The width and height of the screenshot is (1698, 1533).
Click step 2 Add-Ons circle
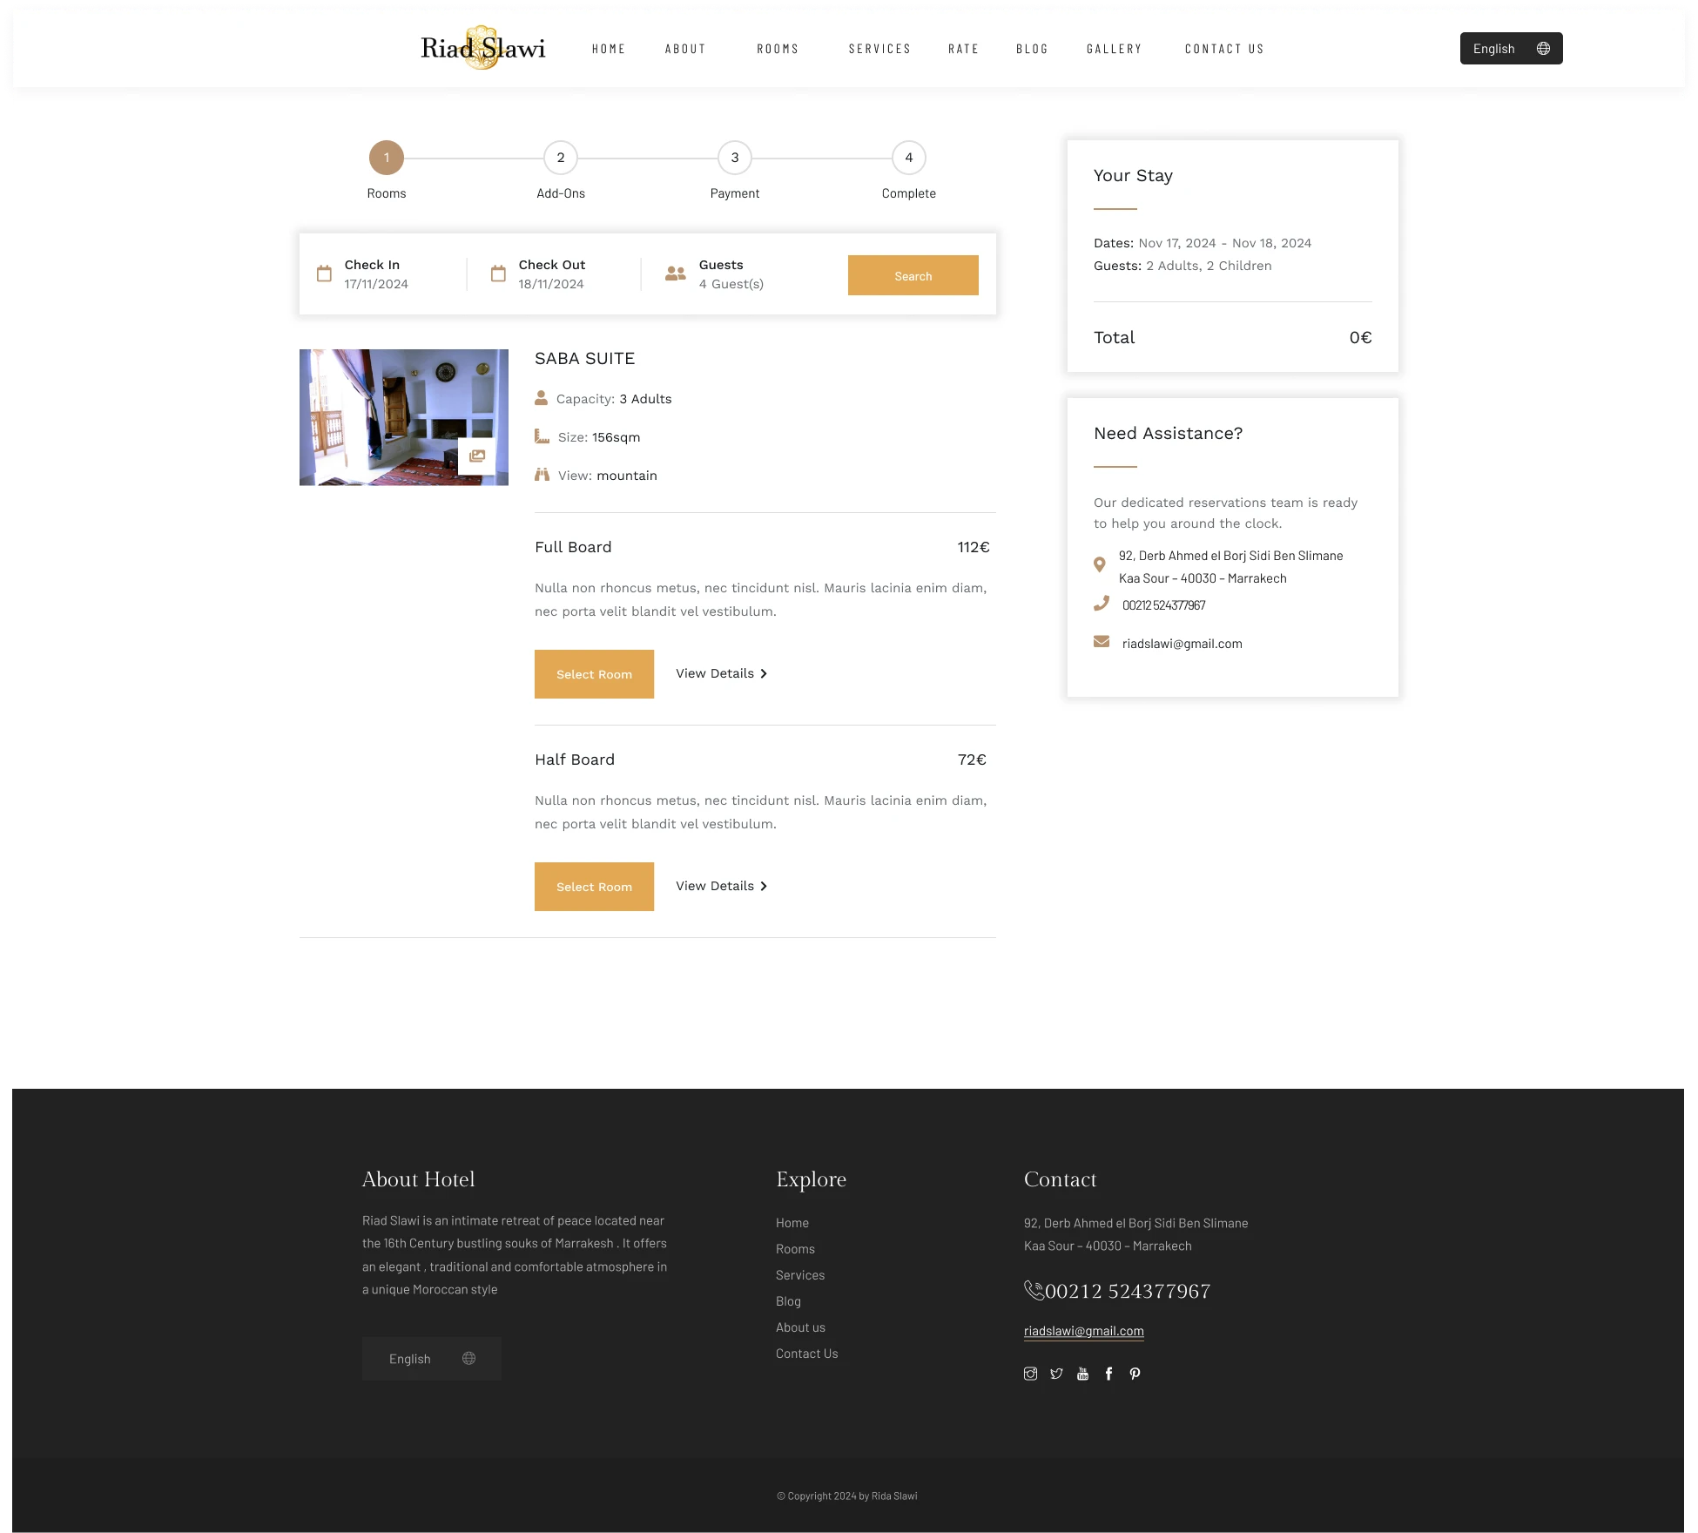coord(561,158)
